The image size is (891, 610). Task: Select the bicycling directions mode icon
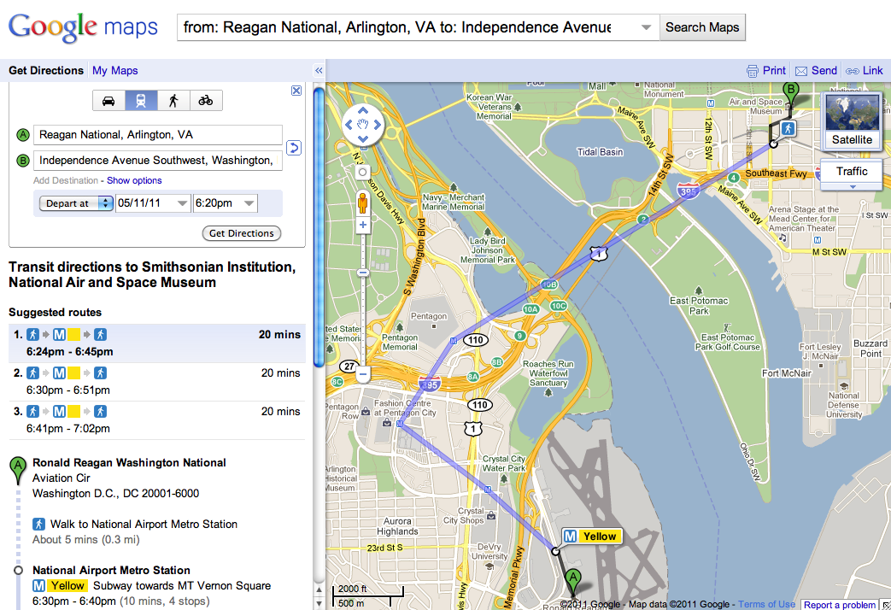tap(206, 101)
